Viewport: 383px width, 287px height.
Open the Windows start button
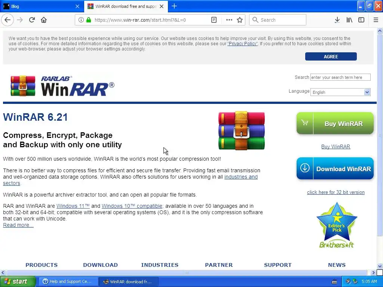tap(18, 282)
